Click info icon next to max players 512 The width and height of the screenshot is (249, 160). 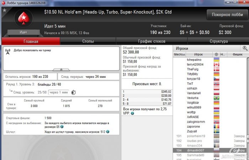[108, 132]
